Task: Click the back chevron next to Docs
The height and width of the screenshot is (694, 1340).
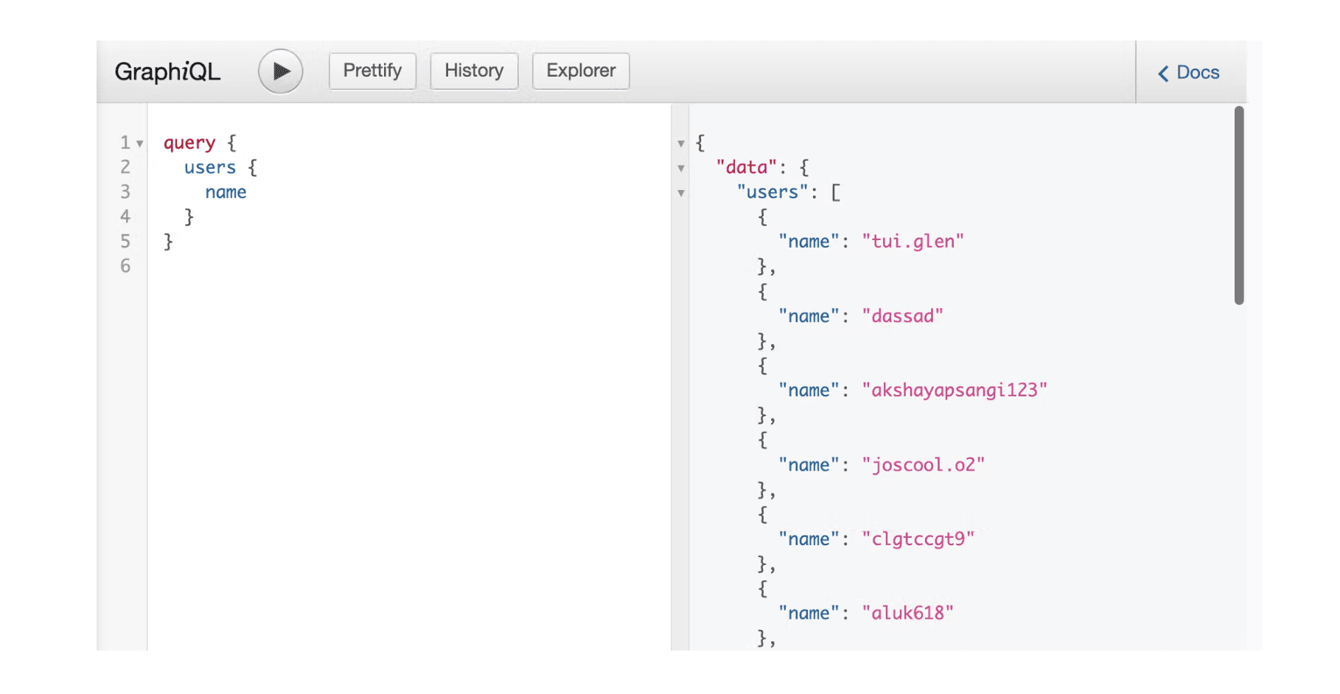Action: 1163,73
